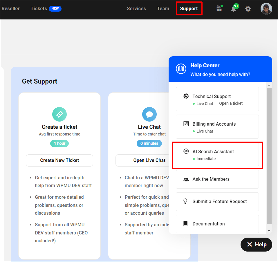This screenshot has height=262, width=278.
Task: Open the Billing and Accounts card
Action: tap(217, 127)
